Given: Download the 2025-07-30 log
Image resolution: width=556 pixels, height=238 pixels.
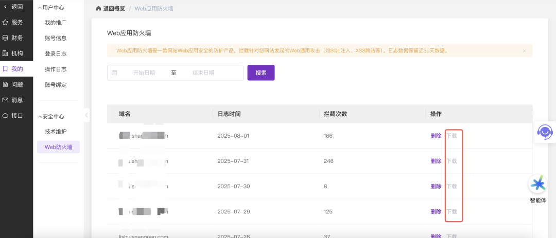Looking at the screenshot, I should [451, 186].
